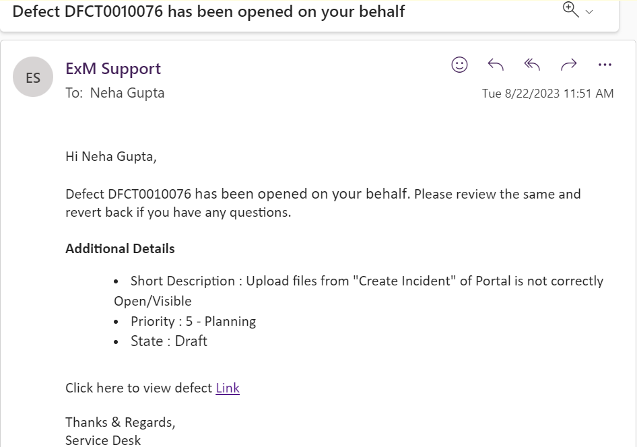637x447 pixels.
Task: Click the ES sender avatar
Action: [x=33, y=77]
